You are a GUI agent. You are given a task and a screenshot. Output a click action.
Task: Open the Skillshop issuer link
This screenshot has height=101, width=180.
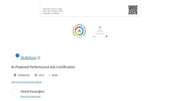click(28, 58)
